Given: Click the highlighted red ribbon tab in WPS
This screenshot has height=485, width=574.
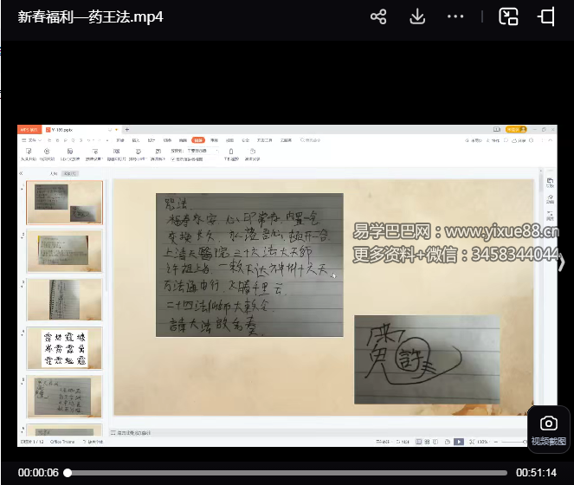Looking at the screenshot, I should 198,139.
